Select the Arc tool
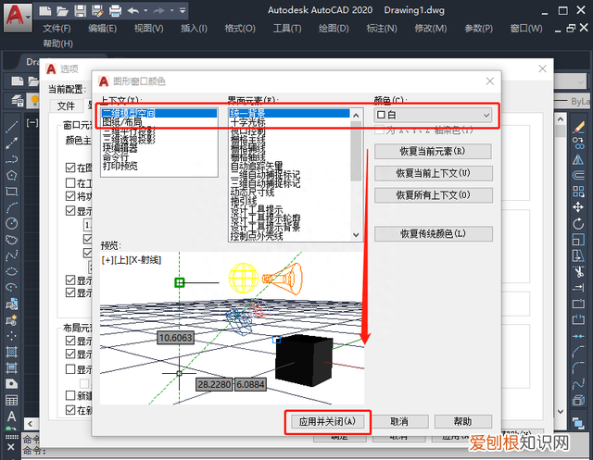593x460 pixels. tap(12, 207)
